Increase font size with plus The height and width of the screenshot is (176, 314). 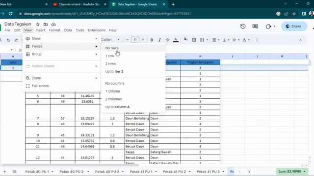pos(143,40)
